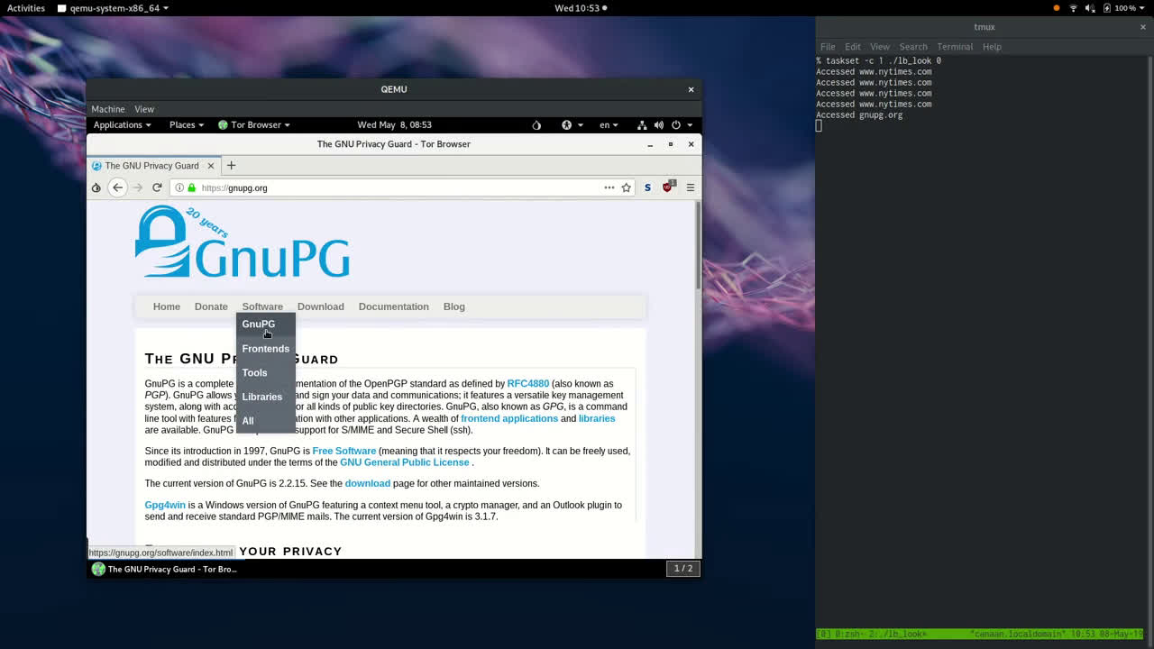Show site information via the info icon

click(179, 187)
